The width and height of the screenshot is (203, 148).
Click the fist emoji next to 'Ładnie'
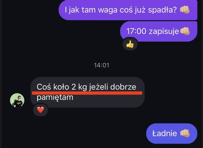(x=185, y=133)
